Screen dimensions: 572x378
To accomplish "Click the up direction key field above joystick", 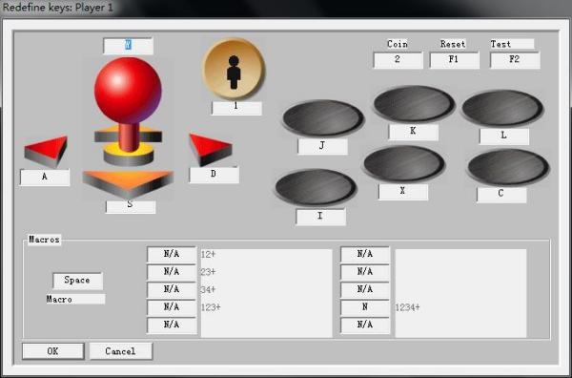I will pyautogui.click(x=128, y=45).
